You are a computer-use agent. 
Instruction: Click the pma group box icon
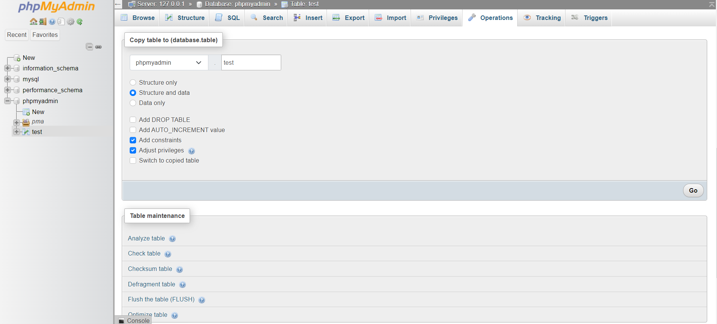point(26,122)
